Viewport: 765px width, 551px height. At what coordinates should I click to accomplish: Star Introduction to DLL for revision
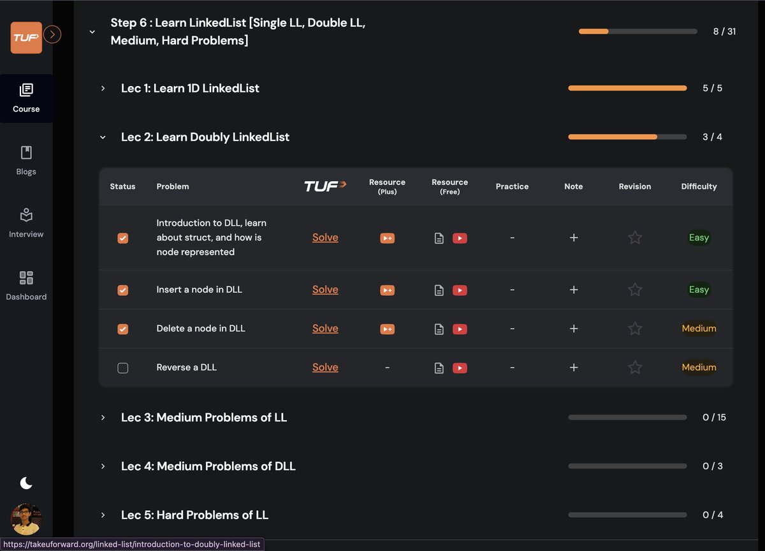[x=635, y=237]
